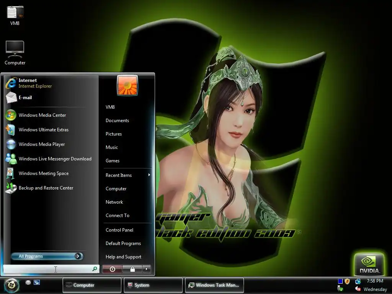Screen dimensions: 392x294
Task: Click Switch Between Windows quick launch icon
Action: [37, 282]
